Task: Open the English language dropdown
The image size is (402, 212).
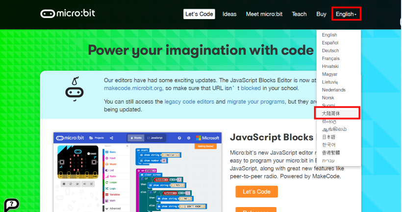Action: (x=346, y=14)
